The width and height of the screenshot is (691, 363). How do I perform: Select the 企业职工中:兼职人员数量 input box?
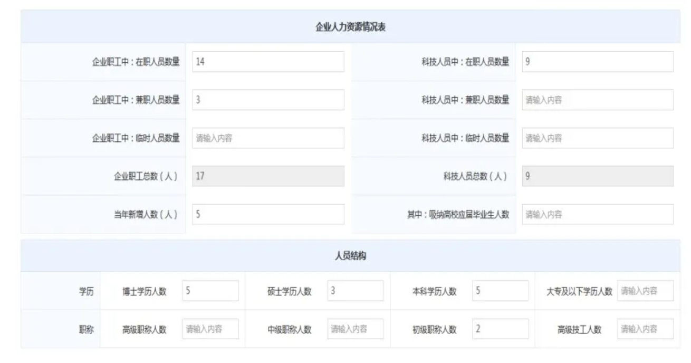tap(268, 100)
